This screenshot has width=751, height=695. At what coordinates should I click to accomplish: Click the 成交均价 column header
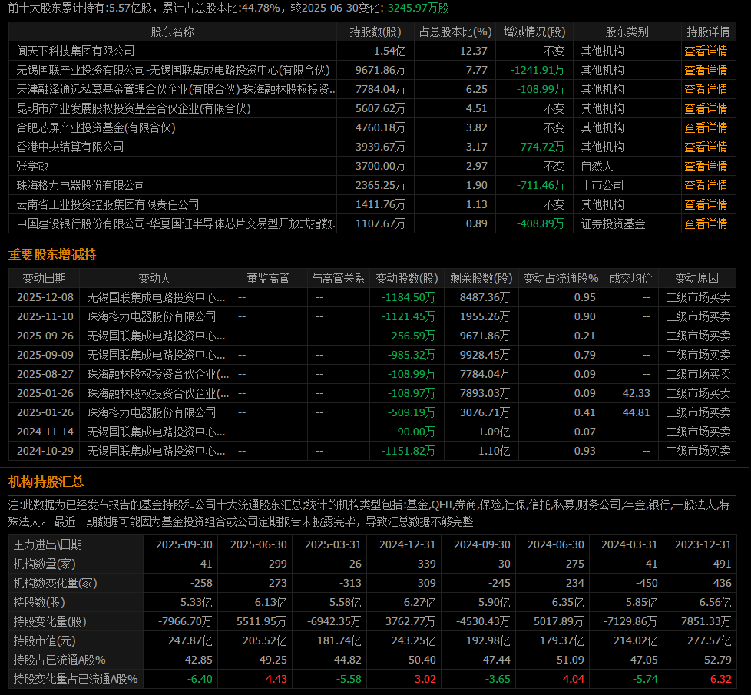[630, 278]
